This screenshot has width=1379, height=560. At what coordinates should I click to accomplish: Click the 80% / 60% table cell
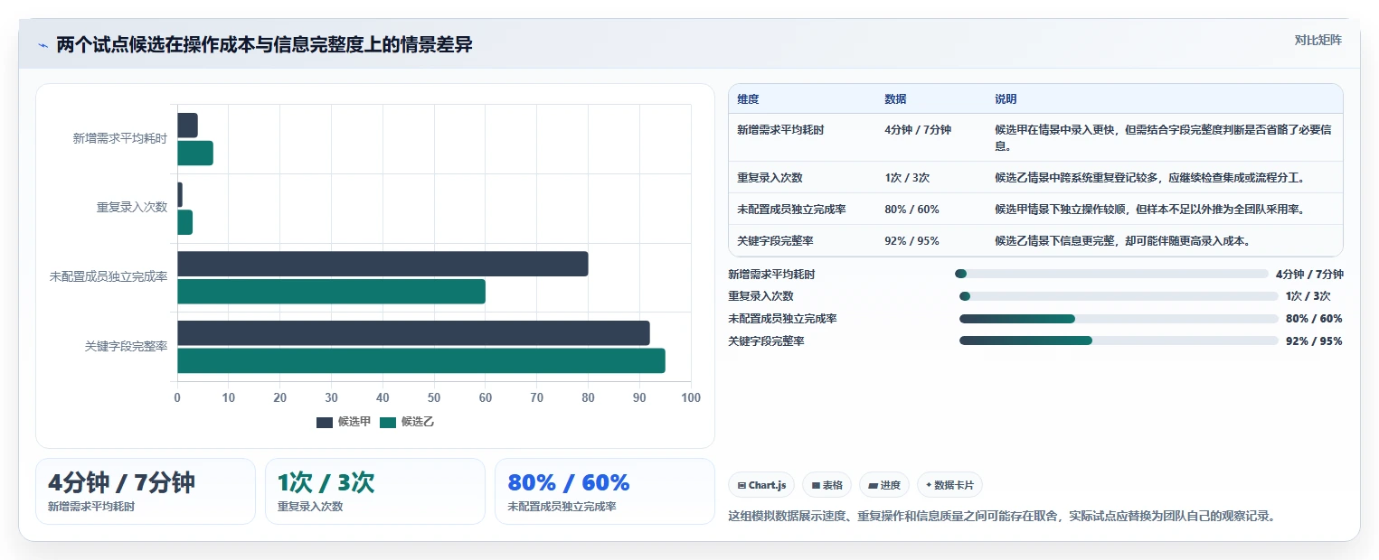tap(911, 209)
